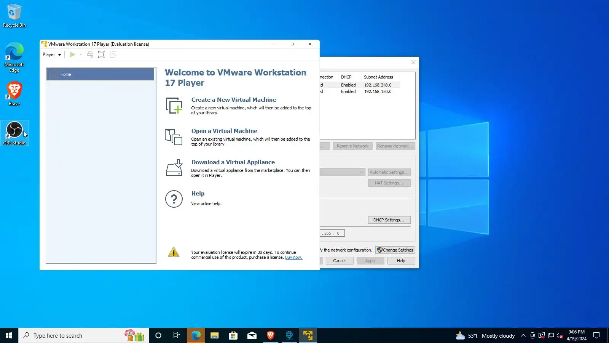Image resolution: width=609 pixels, height=343 pixels.
Task: Close the network editor dialog
Action: coord(413,62)
